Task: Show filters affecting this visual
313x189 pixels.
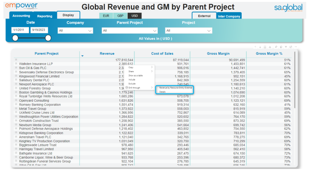Action: click(286, 47)
